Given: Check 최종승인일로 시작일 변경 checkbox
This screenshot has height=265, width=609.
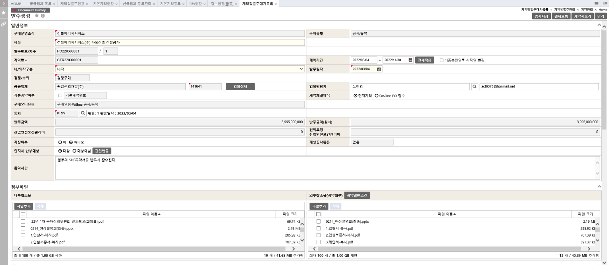Looking at the screenshot, I should [442, 60].
